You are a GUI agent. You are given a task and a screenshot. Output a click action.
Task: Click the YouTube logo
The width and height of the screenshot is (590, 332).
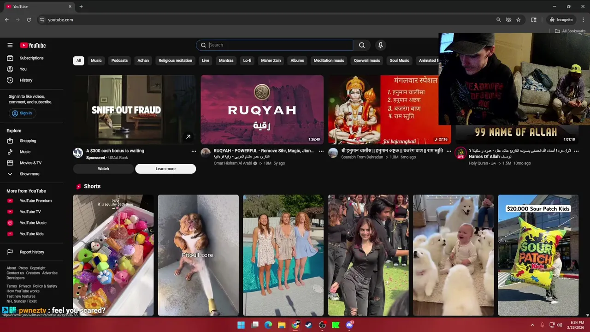33,45
